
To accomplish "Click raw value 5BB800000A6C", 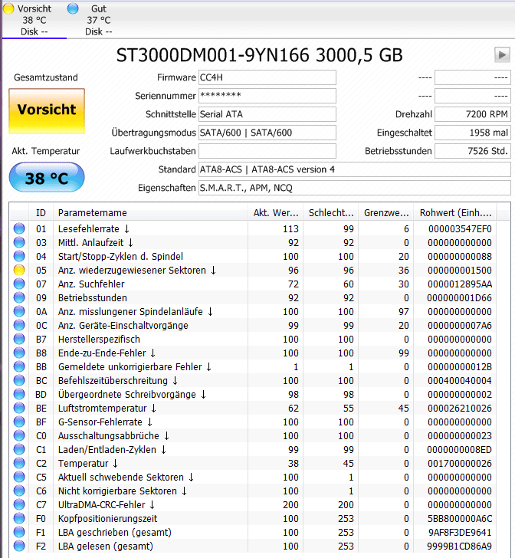I will (x=460, y=518).
